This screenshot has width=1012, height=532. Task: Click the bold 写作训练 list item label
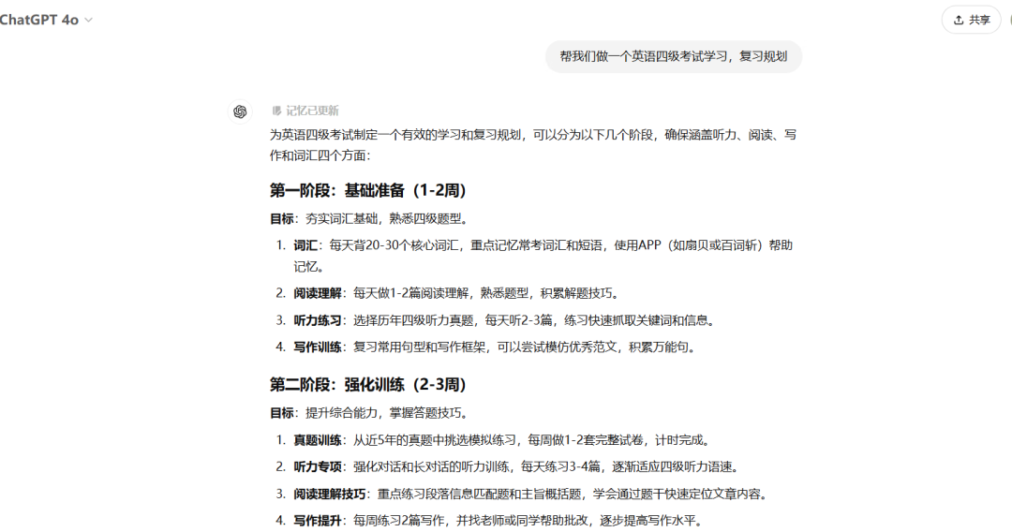[x=317, y=347]
